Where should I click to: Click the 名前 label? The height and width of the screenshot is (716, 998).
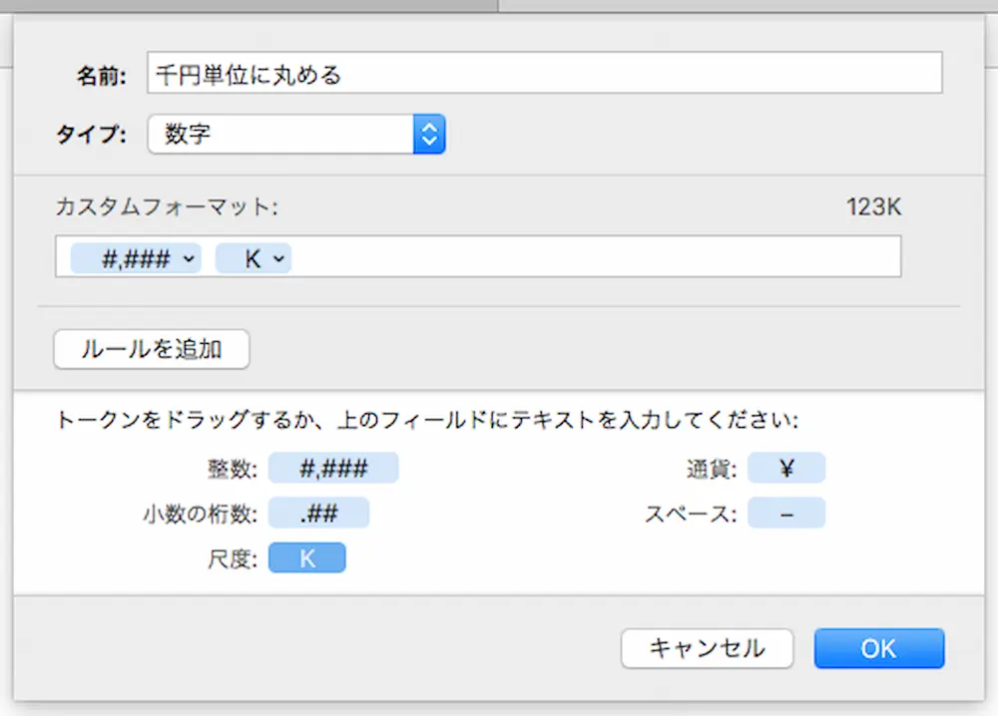coord(101,75)
